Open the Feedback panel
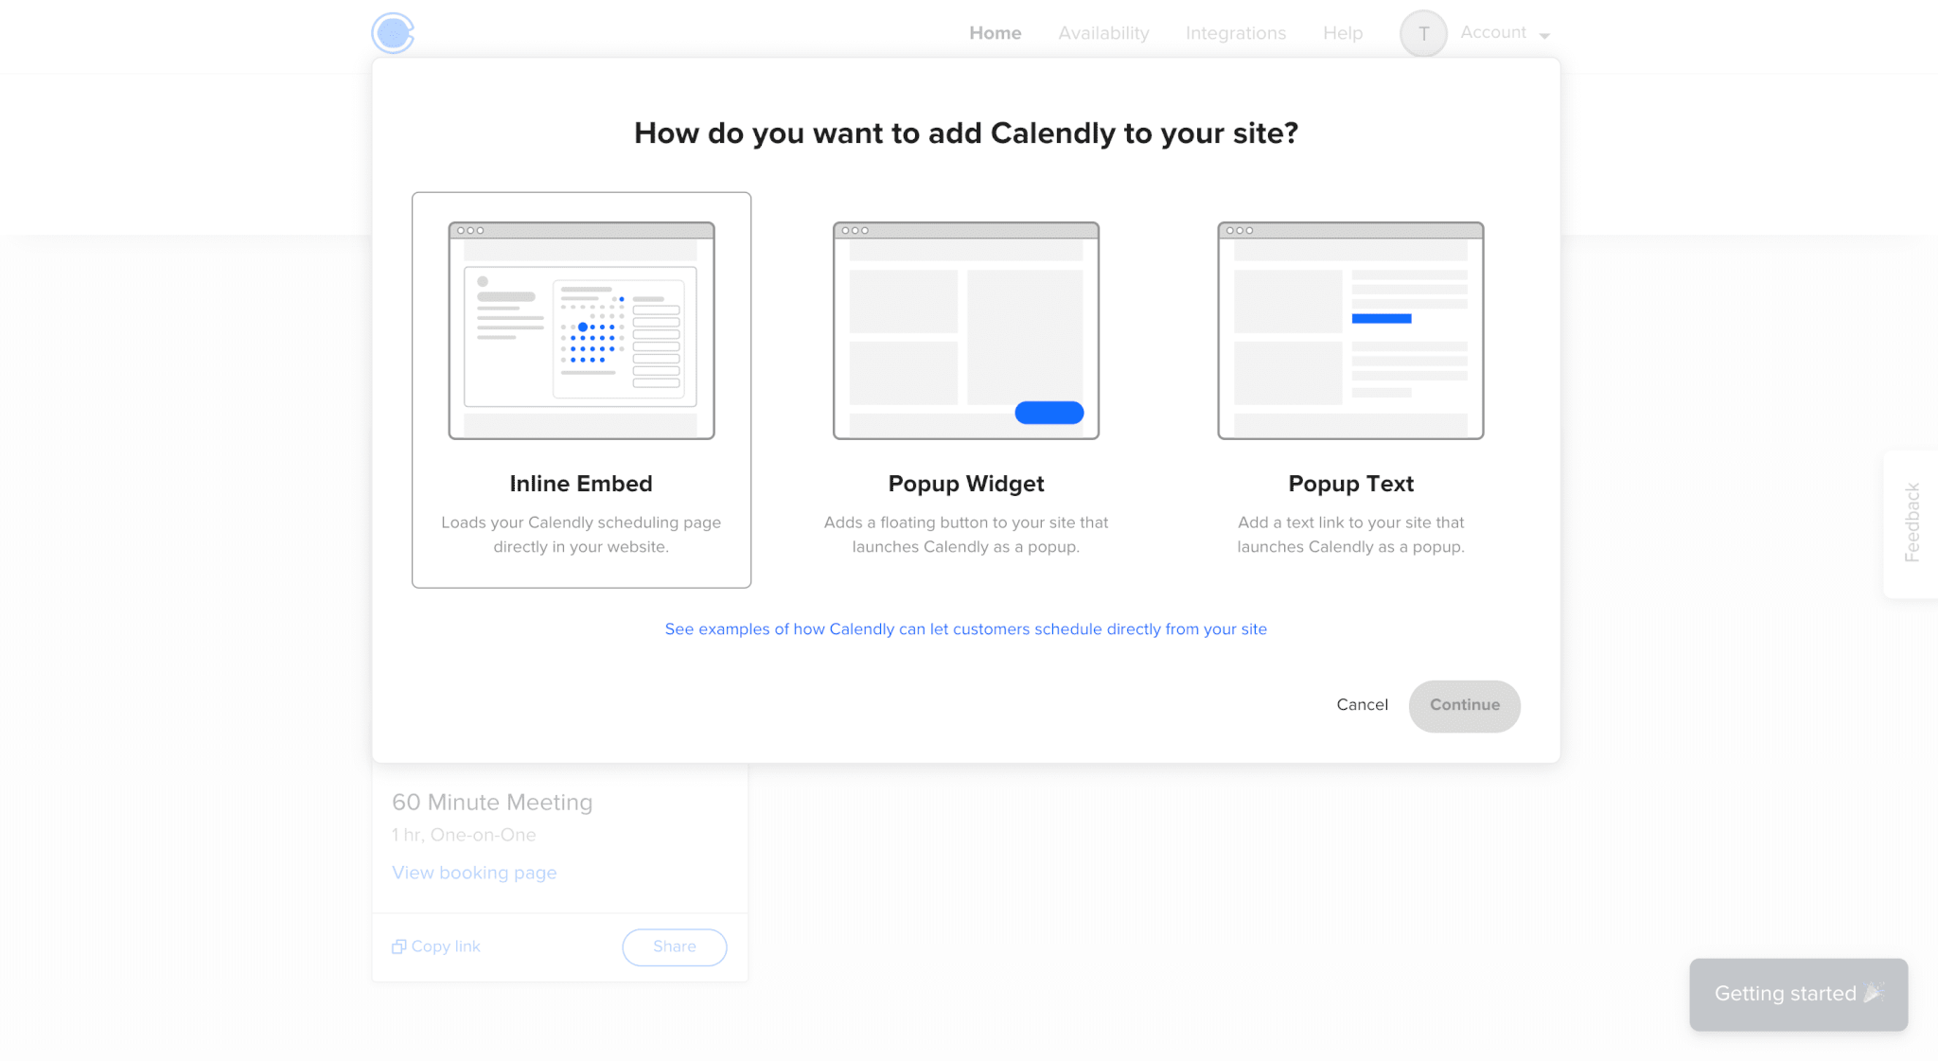Viewport: 1938px width, 1061px height. (x=1913, y=522)
